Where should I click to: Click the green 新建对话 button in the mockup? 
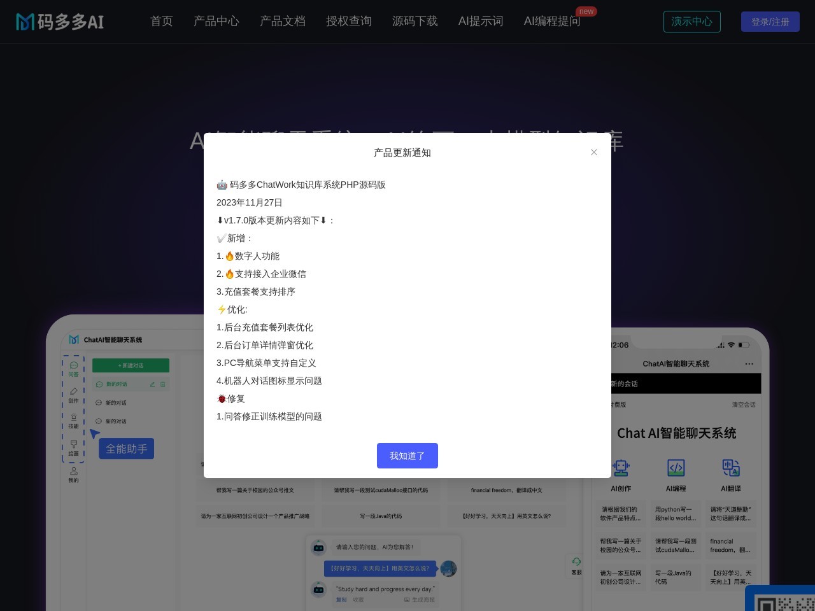(x=131, y=365)
